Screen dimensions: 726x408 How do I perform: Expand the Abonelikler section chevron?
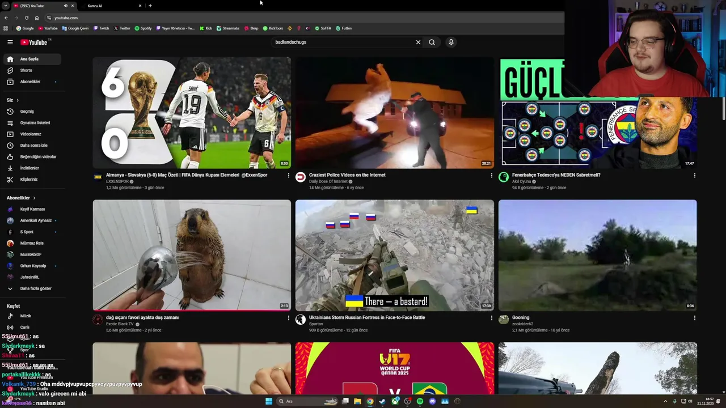pos(34,198)
